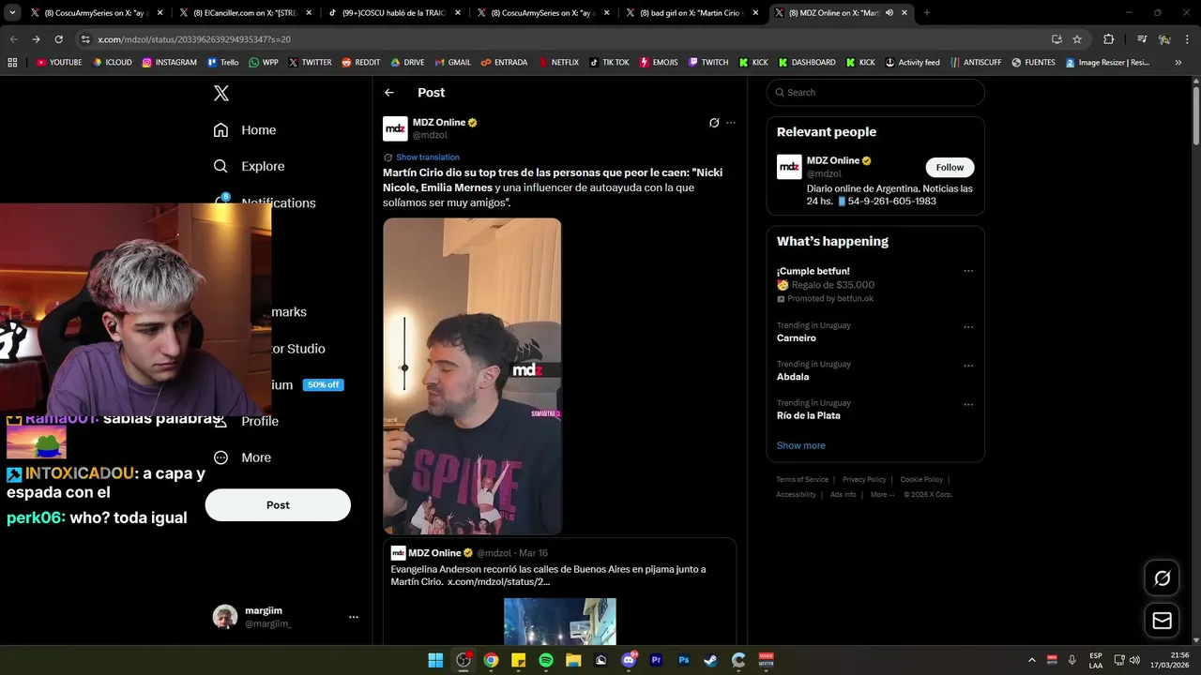Open Windows Start menu

(x=435, y=660)
